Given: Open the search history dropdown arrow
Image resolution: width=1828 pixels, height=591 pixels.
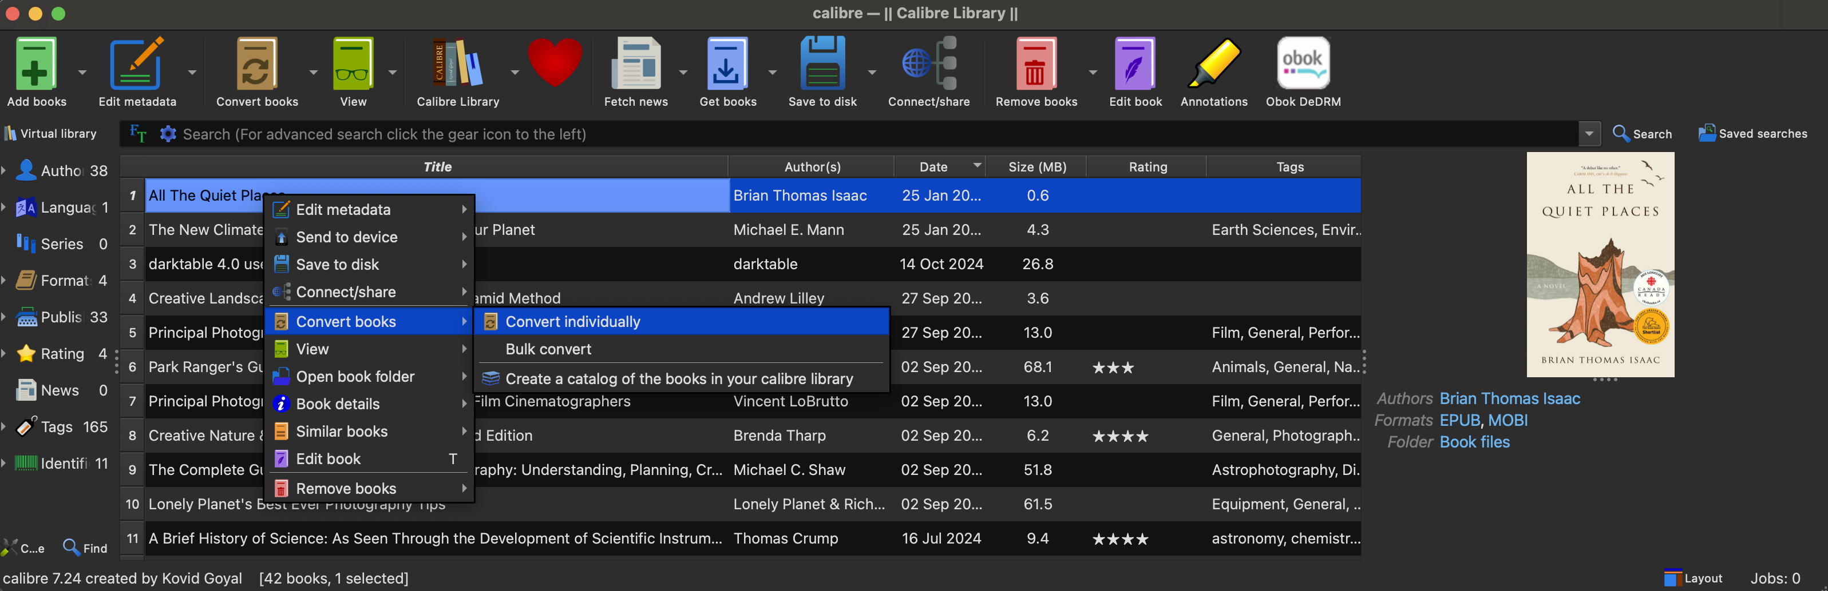Looking at the screenshot, I should pyautogui.click(x=1589, y=134).
